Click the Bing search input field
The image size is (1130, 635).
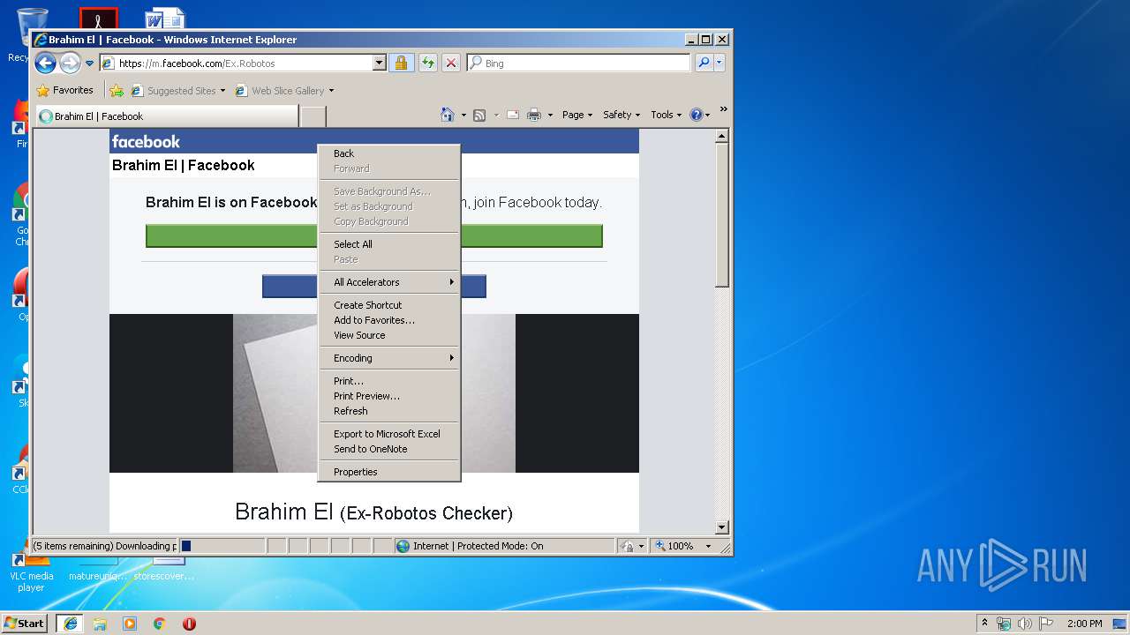pyautogui.click(x=579, y=63)
